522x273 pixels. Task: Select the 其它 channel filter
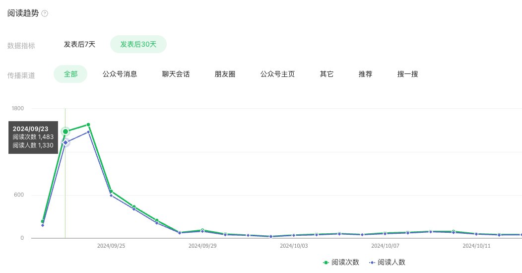click(326, 74)
